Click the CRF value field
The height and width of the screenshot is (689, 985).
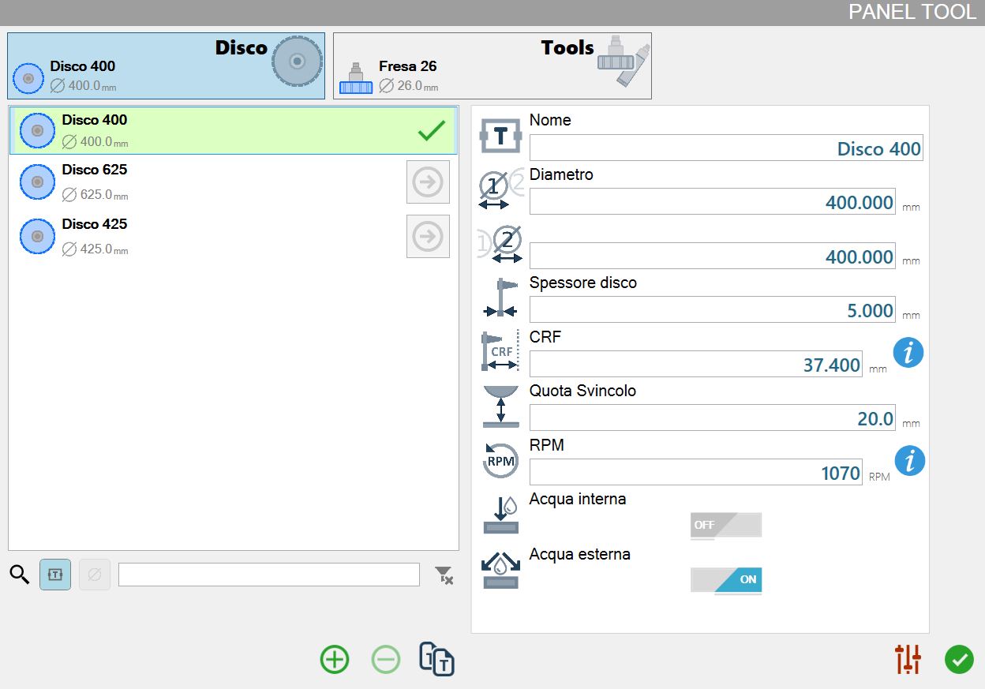coord(696,364)
